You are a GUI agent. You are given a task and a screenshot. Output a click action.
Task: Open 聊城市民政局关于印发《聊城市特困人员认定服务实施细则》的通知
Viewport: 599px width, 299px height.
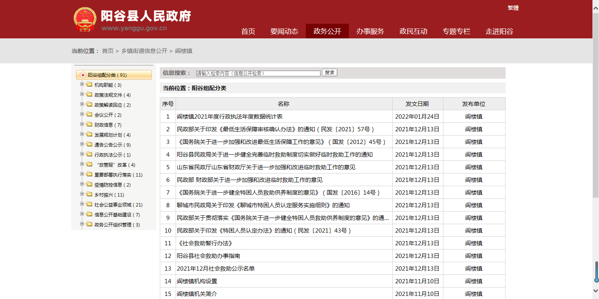point(263,205)
